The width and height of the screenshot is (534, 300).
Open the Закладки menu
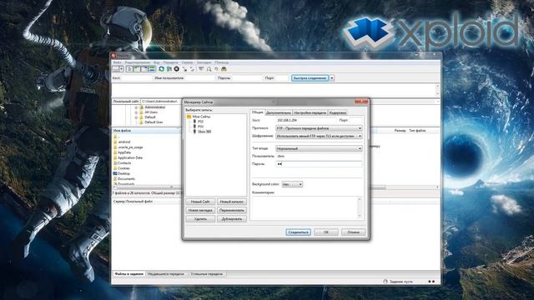pos(204,62)
